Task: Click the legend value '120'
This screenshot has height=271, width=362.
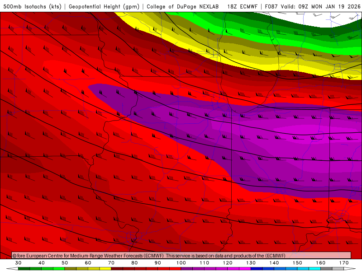Action: 228,263
